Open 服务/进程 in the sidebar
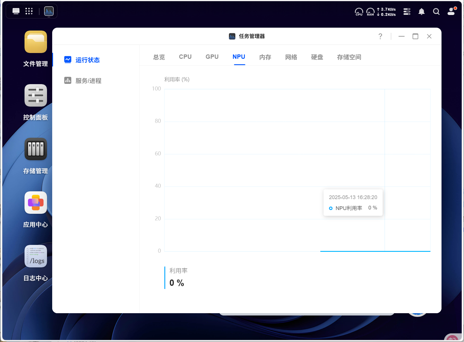This screenshot has width=464, height=342. pyautogui.click(x=89, y=81)
